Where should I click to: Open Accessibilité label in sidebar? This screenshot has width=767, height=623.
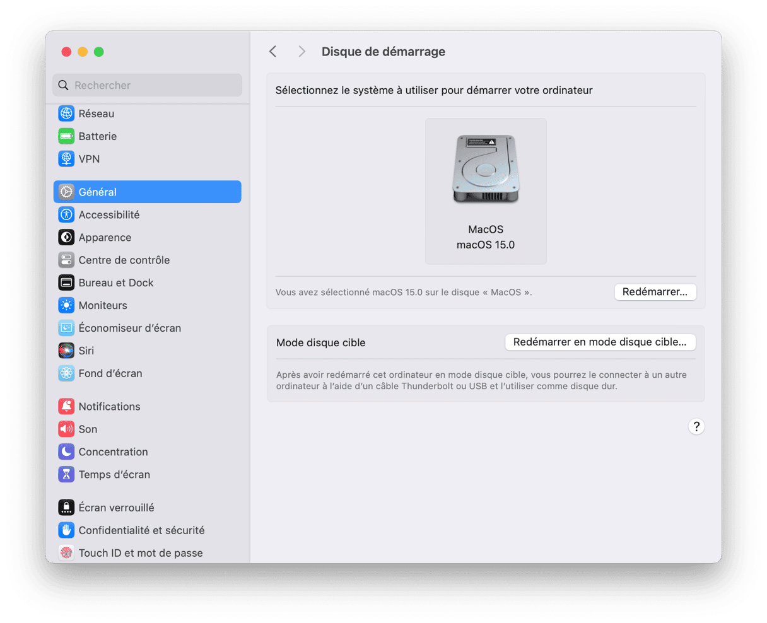109,214
